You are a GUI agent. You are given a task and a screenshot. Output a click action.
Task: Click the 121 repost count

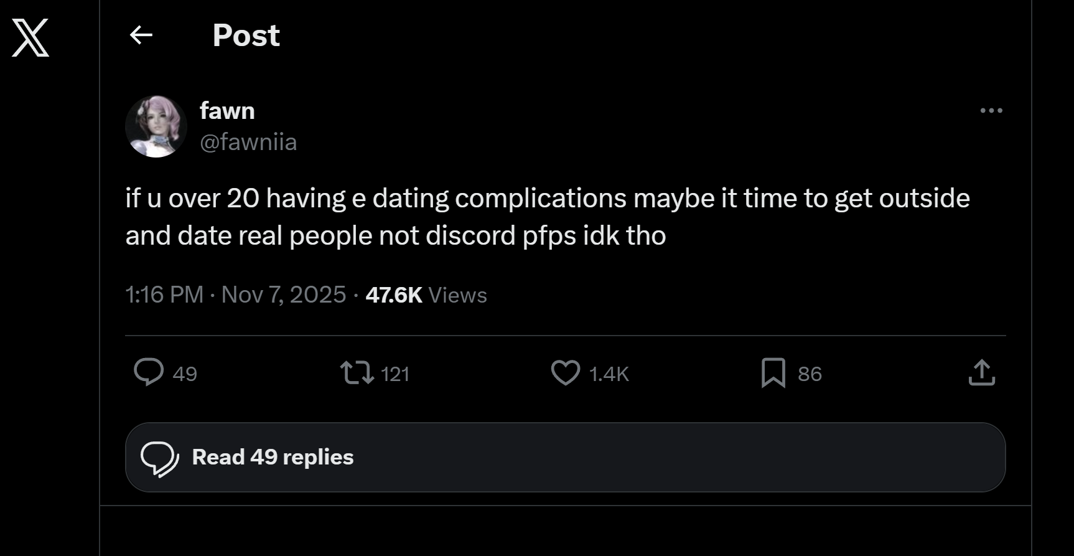coord(395,374)
